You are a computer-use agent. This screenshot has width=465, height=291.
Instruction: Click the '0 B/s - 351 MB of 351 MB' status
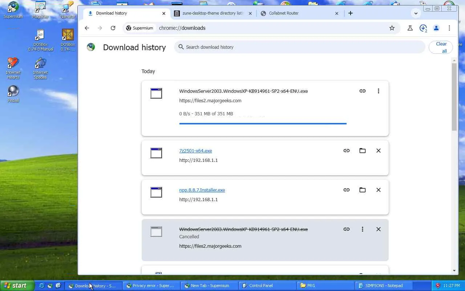(206, 113)
